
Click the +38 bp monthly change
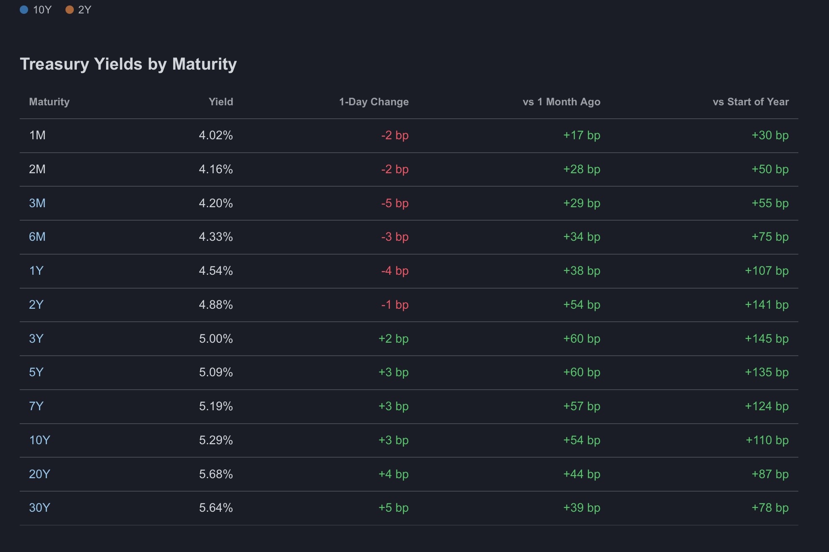click(581, 271)
